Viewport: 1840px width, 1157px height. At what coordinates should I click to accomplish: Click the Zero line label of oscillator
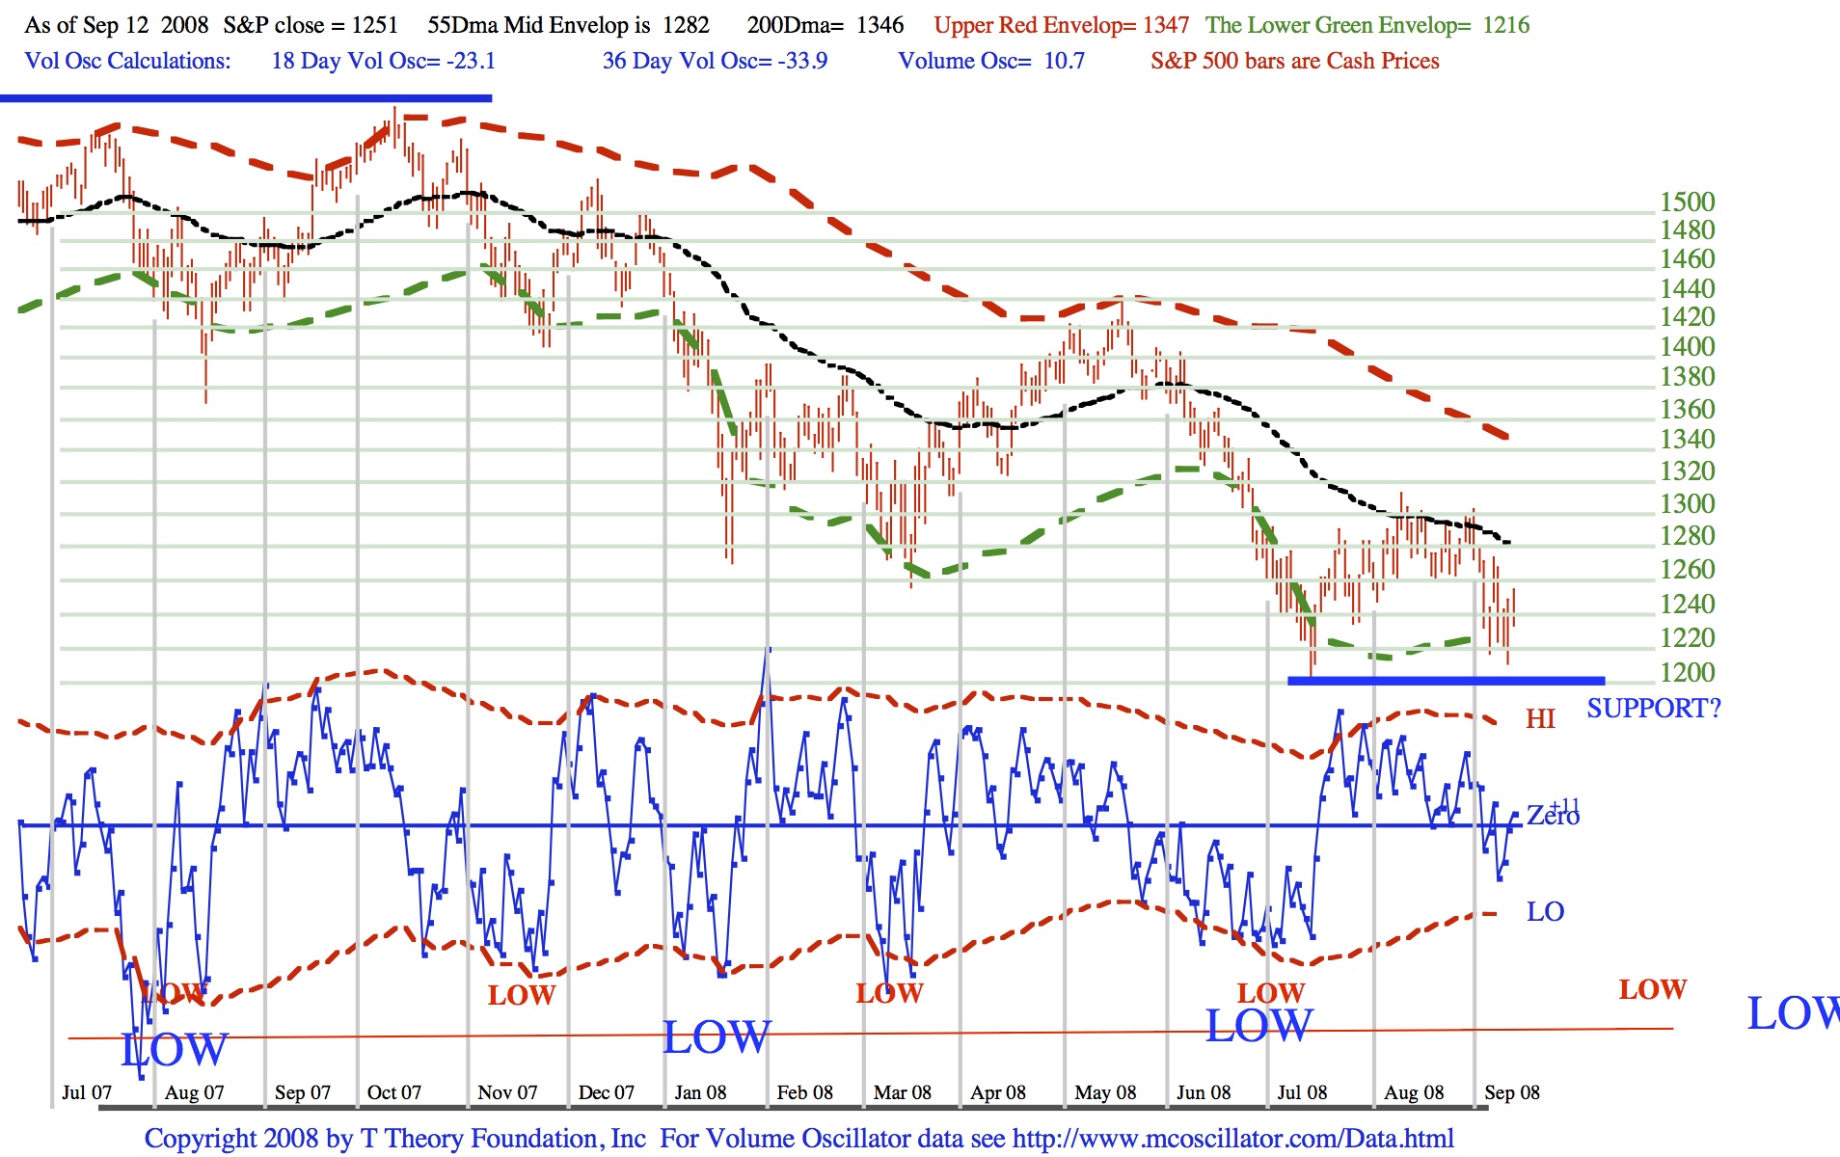pyautogui.click(x=1552, y=817)
